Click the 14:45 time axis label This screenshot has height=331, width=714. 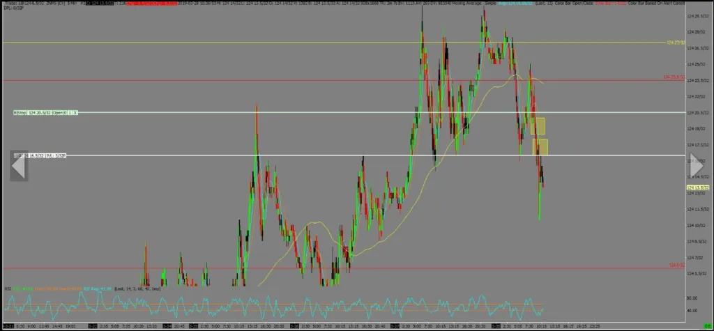[x=56, y=326]
